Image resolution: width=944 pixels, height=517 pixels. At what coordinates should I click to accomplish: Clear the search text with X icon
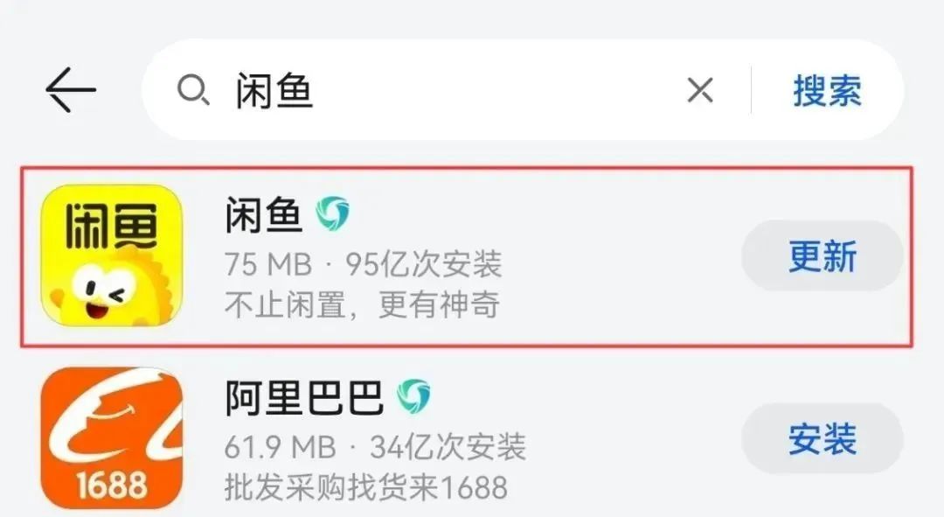click(699, 90)
